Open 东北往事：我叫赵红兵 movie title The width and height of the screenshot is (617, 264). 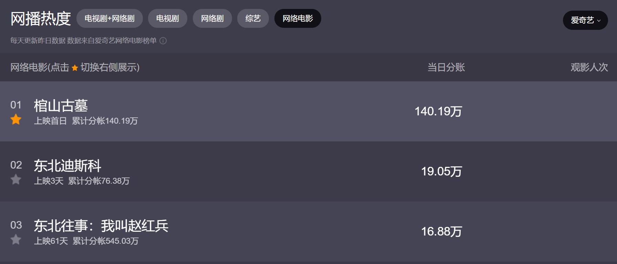(x=101, y=226)
